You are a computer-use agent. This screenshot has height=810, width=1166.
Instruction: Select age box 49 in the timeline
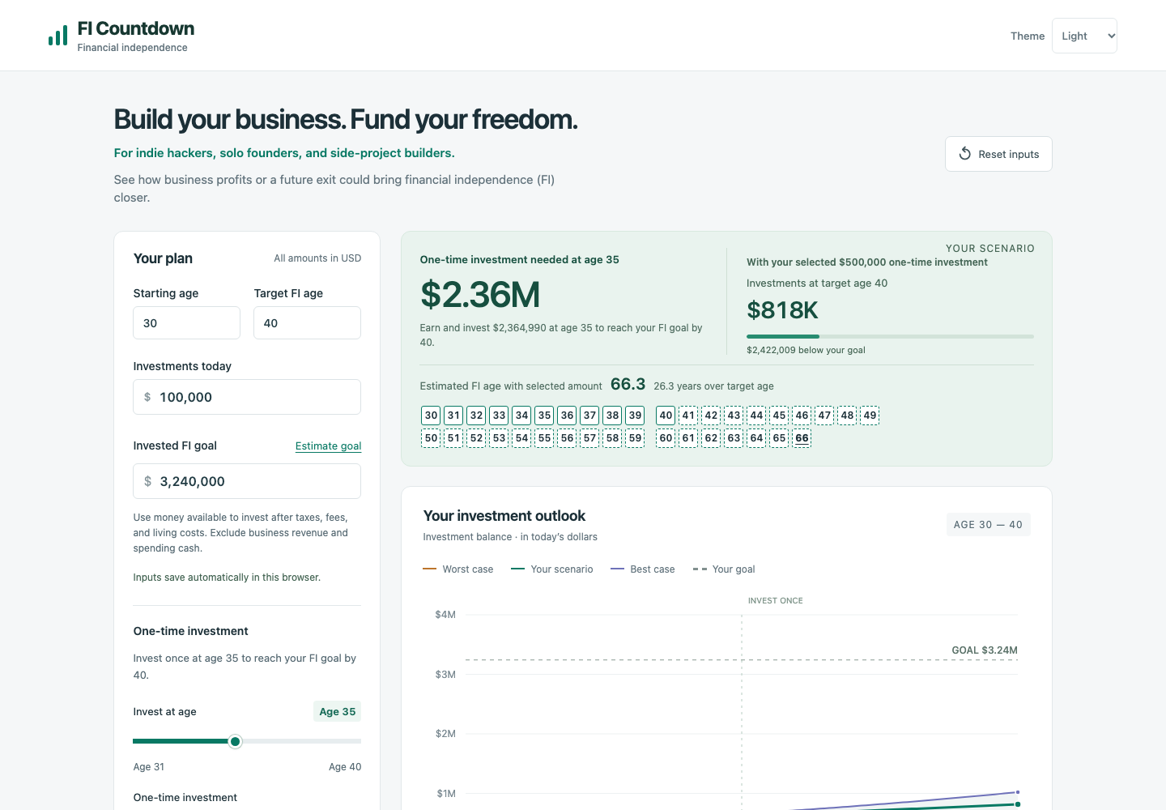(x=870, y=416)
